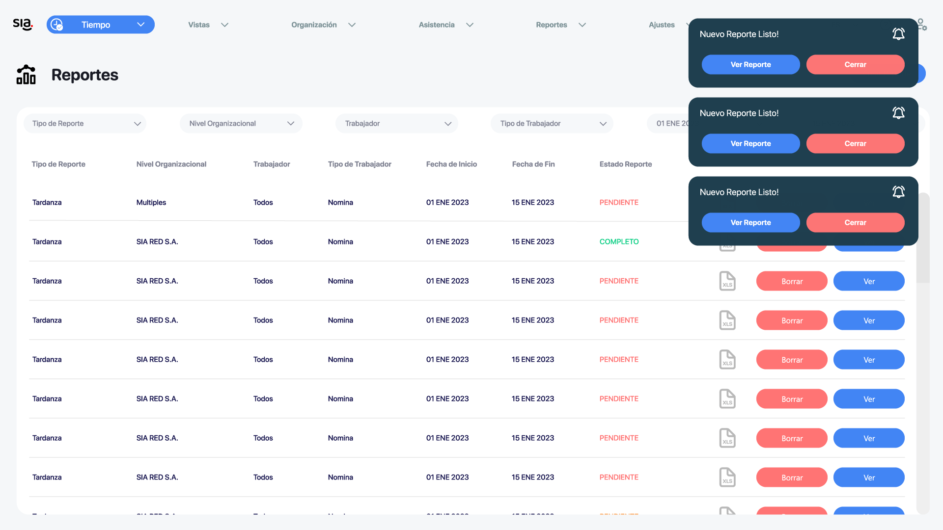Viewport: 943px width, 530px height.
Task: Click the XLS icon in last full row
Action: click(x=727, y=477)
